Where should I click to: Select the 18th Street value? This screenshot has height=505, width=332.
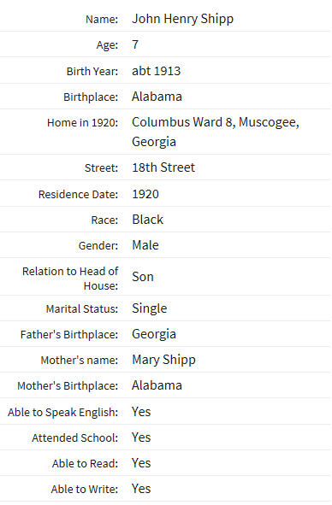coord(163,167)
